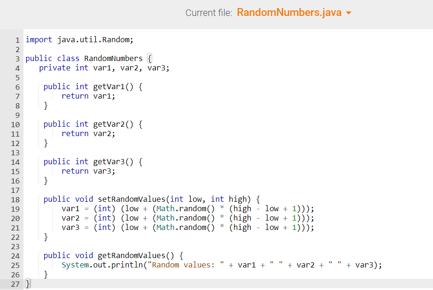Image resolution: width=433 pixels, height=290 pixels.
Task: Click the import java.util.Random statement
Action: 78,39
